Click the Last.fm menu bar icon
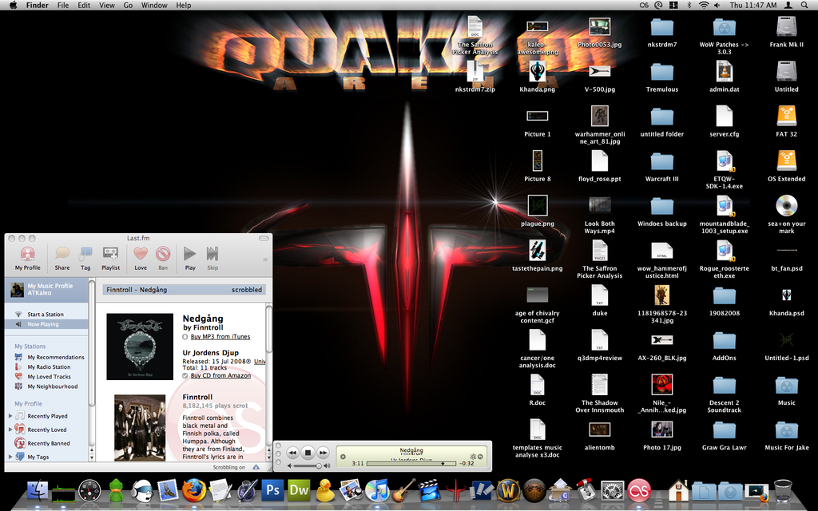 point(645,6)
